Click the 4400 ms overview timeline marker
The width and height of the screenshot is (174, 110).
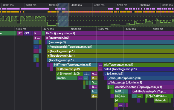(77, 5)
